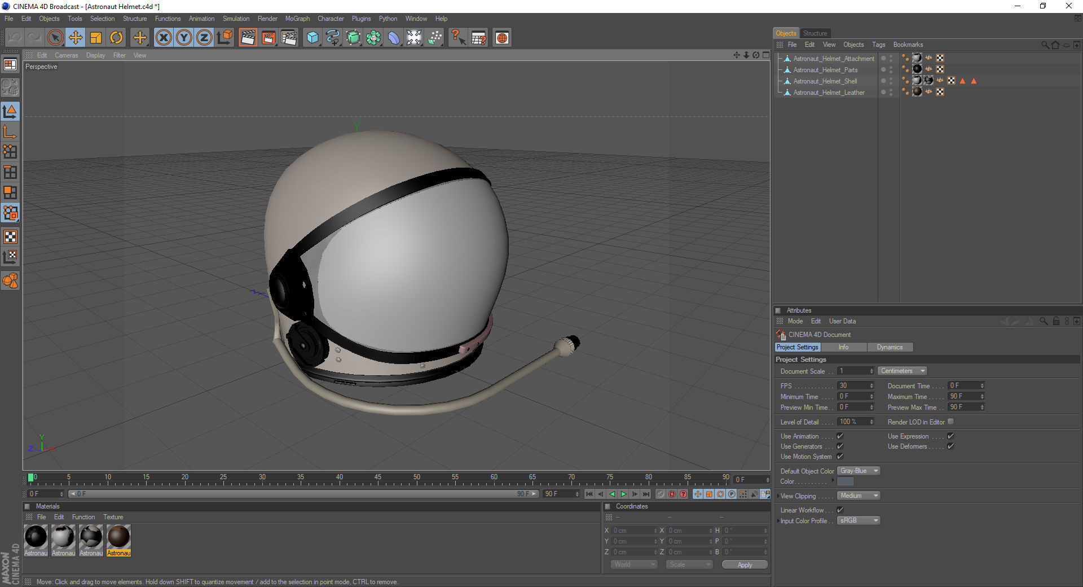
Task: Open viewport Cameras menu
Action: click(x=67, y=55)
